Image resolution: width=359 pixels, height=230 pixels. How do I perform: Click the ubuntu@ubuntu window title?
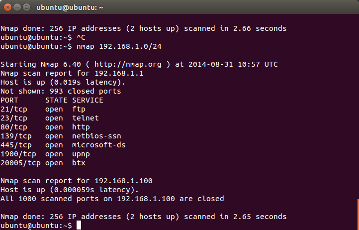point(70,7)
